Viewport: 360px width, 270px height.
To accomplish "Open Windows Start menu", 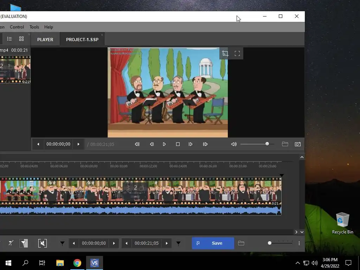I will click(8, 263).
